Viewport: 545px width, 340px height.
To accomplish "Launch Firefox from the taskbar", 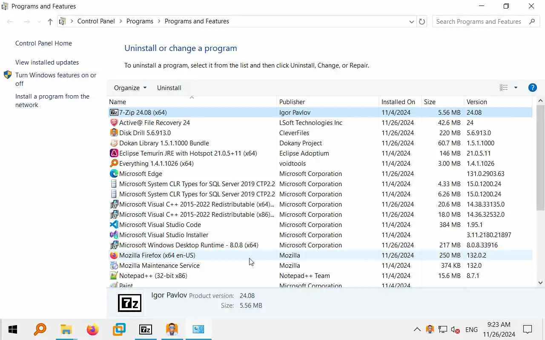I will [92, 329].
